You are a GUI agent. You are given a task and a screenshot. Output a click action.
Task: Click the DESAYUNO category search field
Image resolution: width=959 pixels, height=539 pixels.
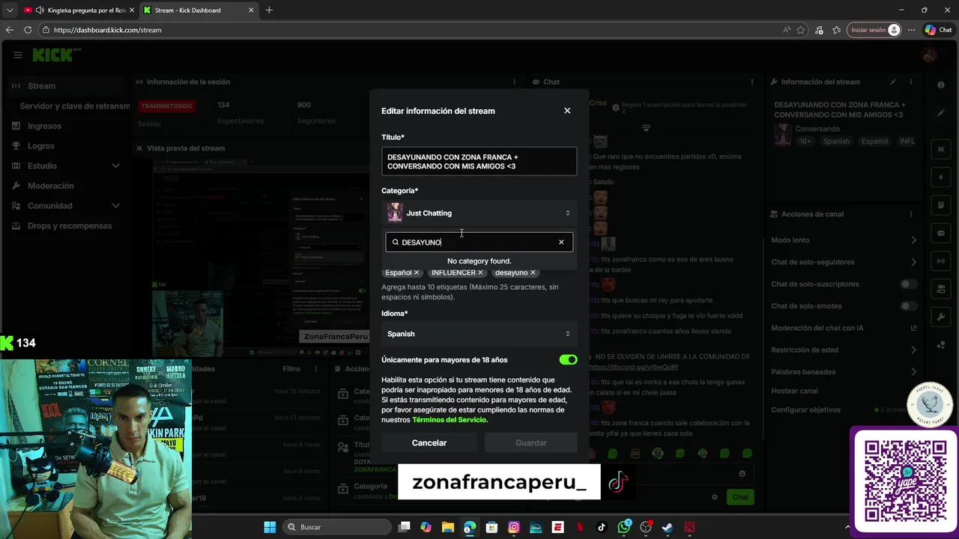point(479,242)
